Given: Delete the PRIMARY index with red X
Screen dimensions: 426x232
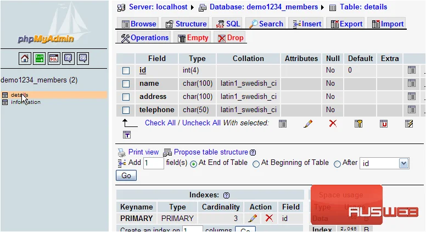Looking at the screenshot, I should 269,218.
